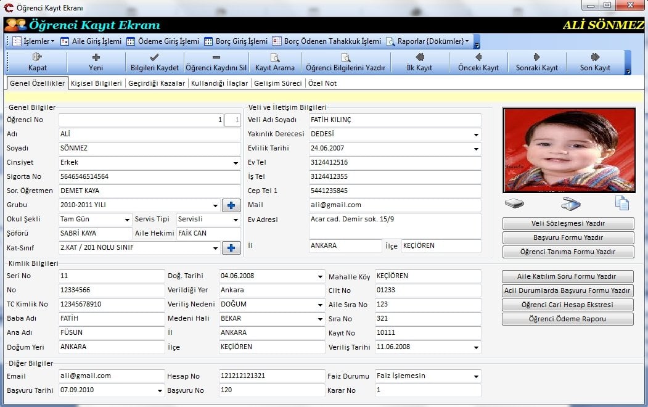This screenshot has width=648, height=407.
Task: Click the plus button beside Kat-Sınıf
Action: coord(231,248)
